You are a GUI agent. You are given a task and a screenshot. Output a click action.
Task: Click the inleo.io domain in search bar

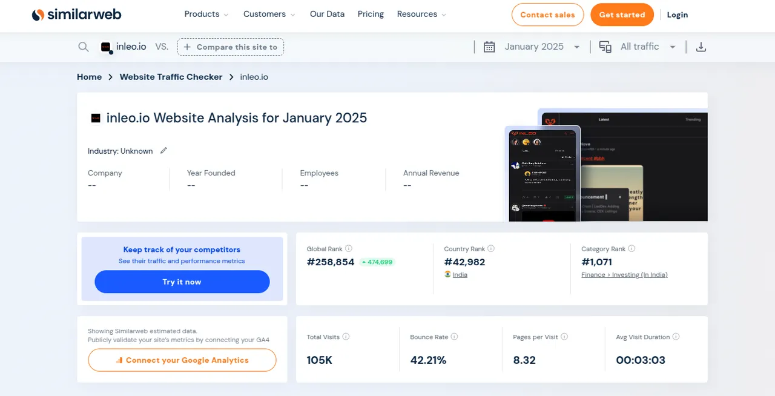point(131,47)
